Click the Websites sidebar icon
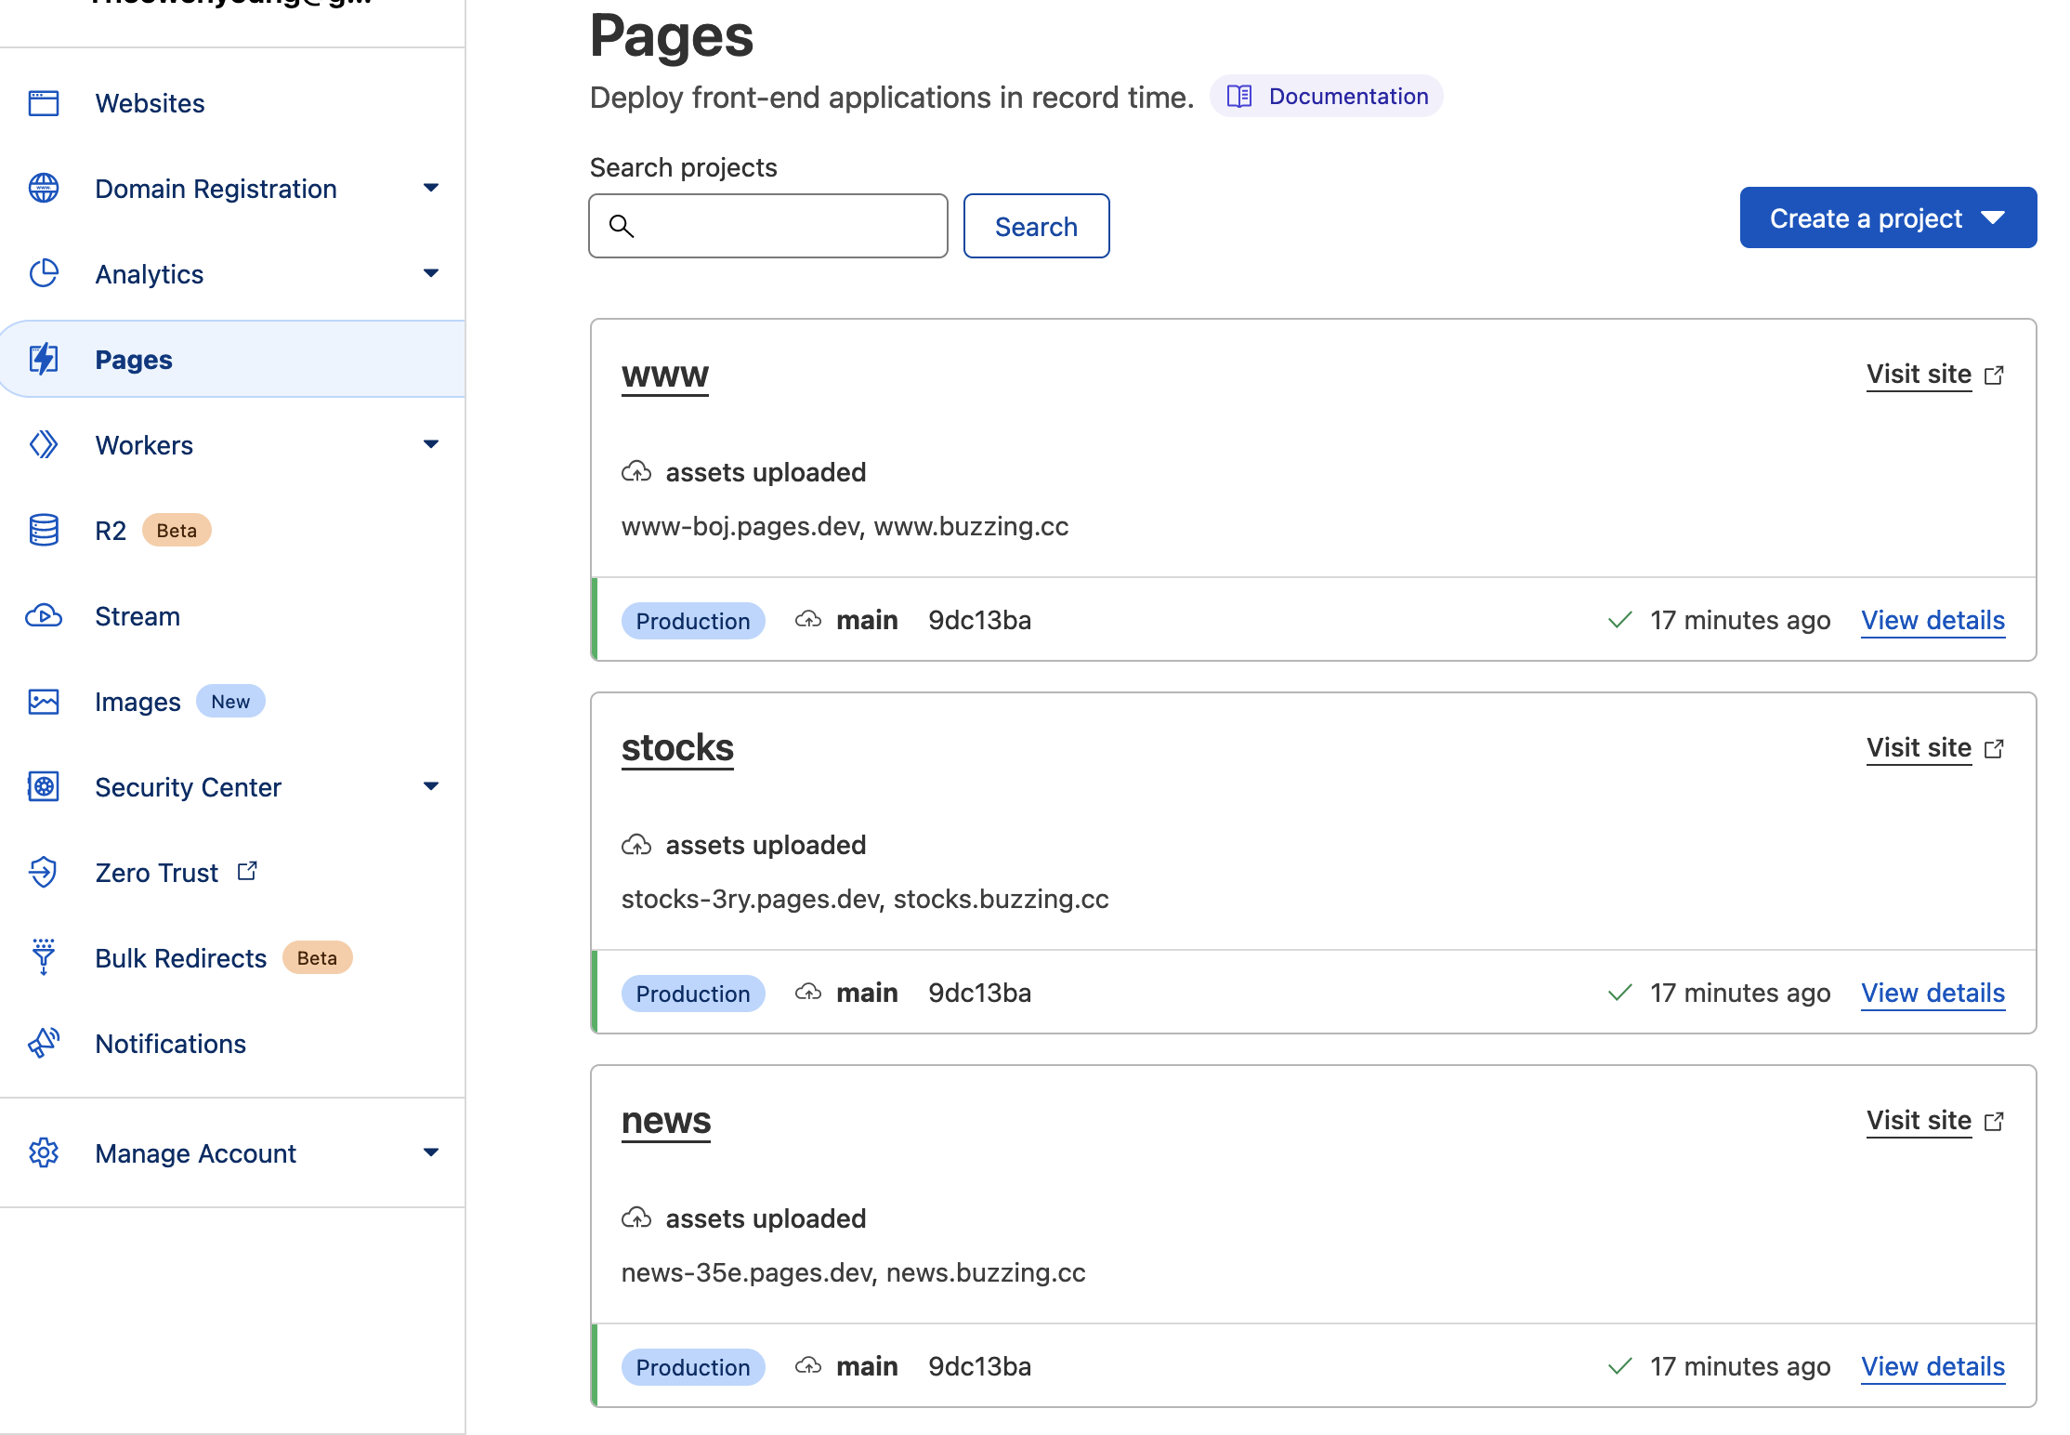Viewport: 2070px width, 1435px height. (x=44, y=103)
